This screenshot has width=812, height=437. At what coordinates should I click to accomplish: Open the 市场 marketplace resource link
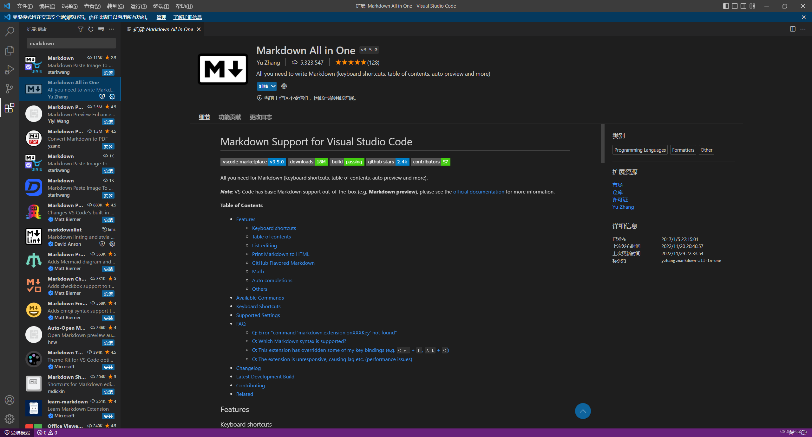point(617,185)
